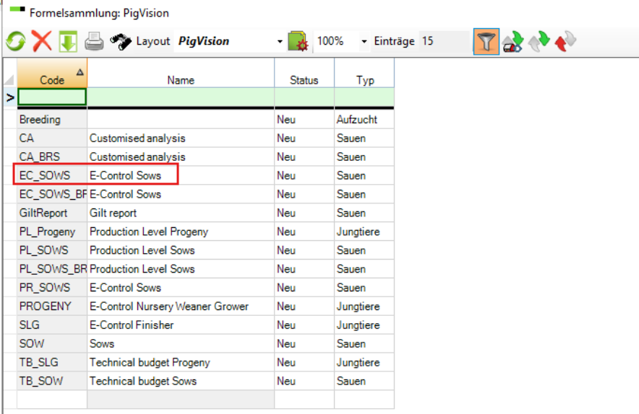Select the PL_Progeny code cell
639x414 pixels.
[x=52, y=232]
